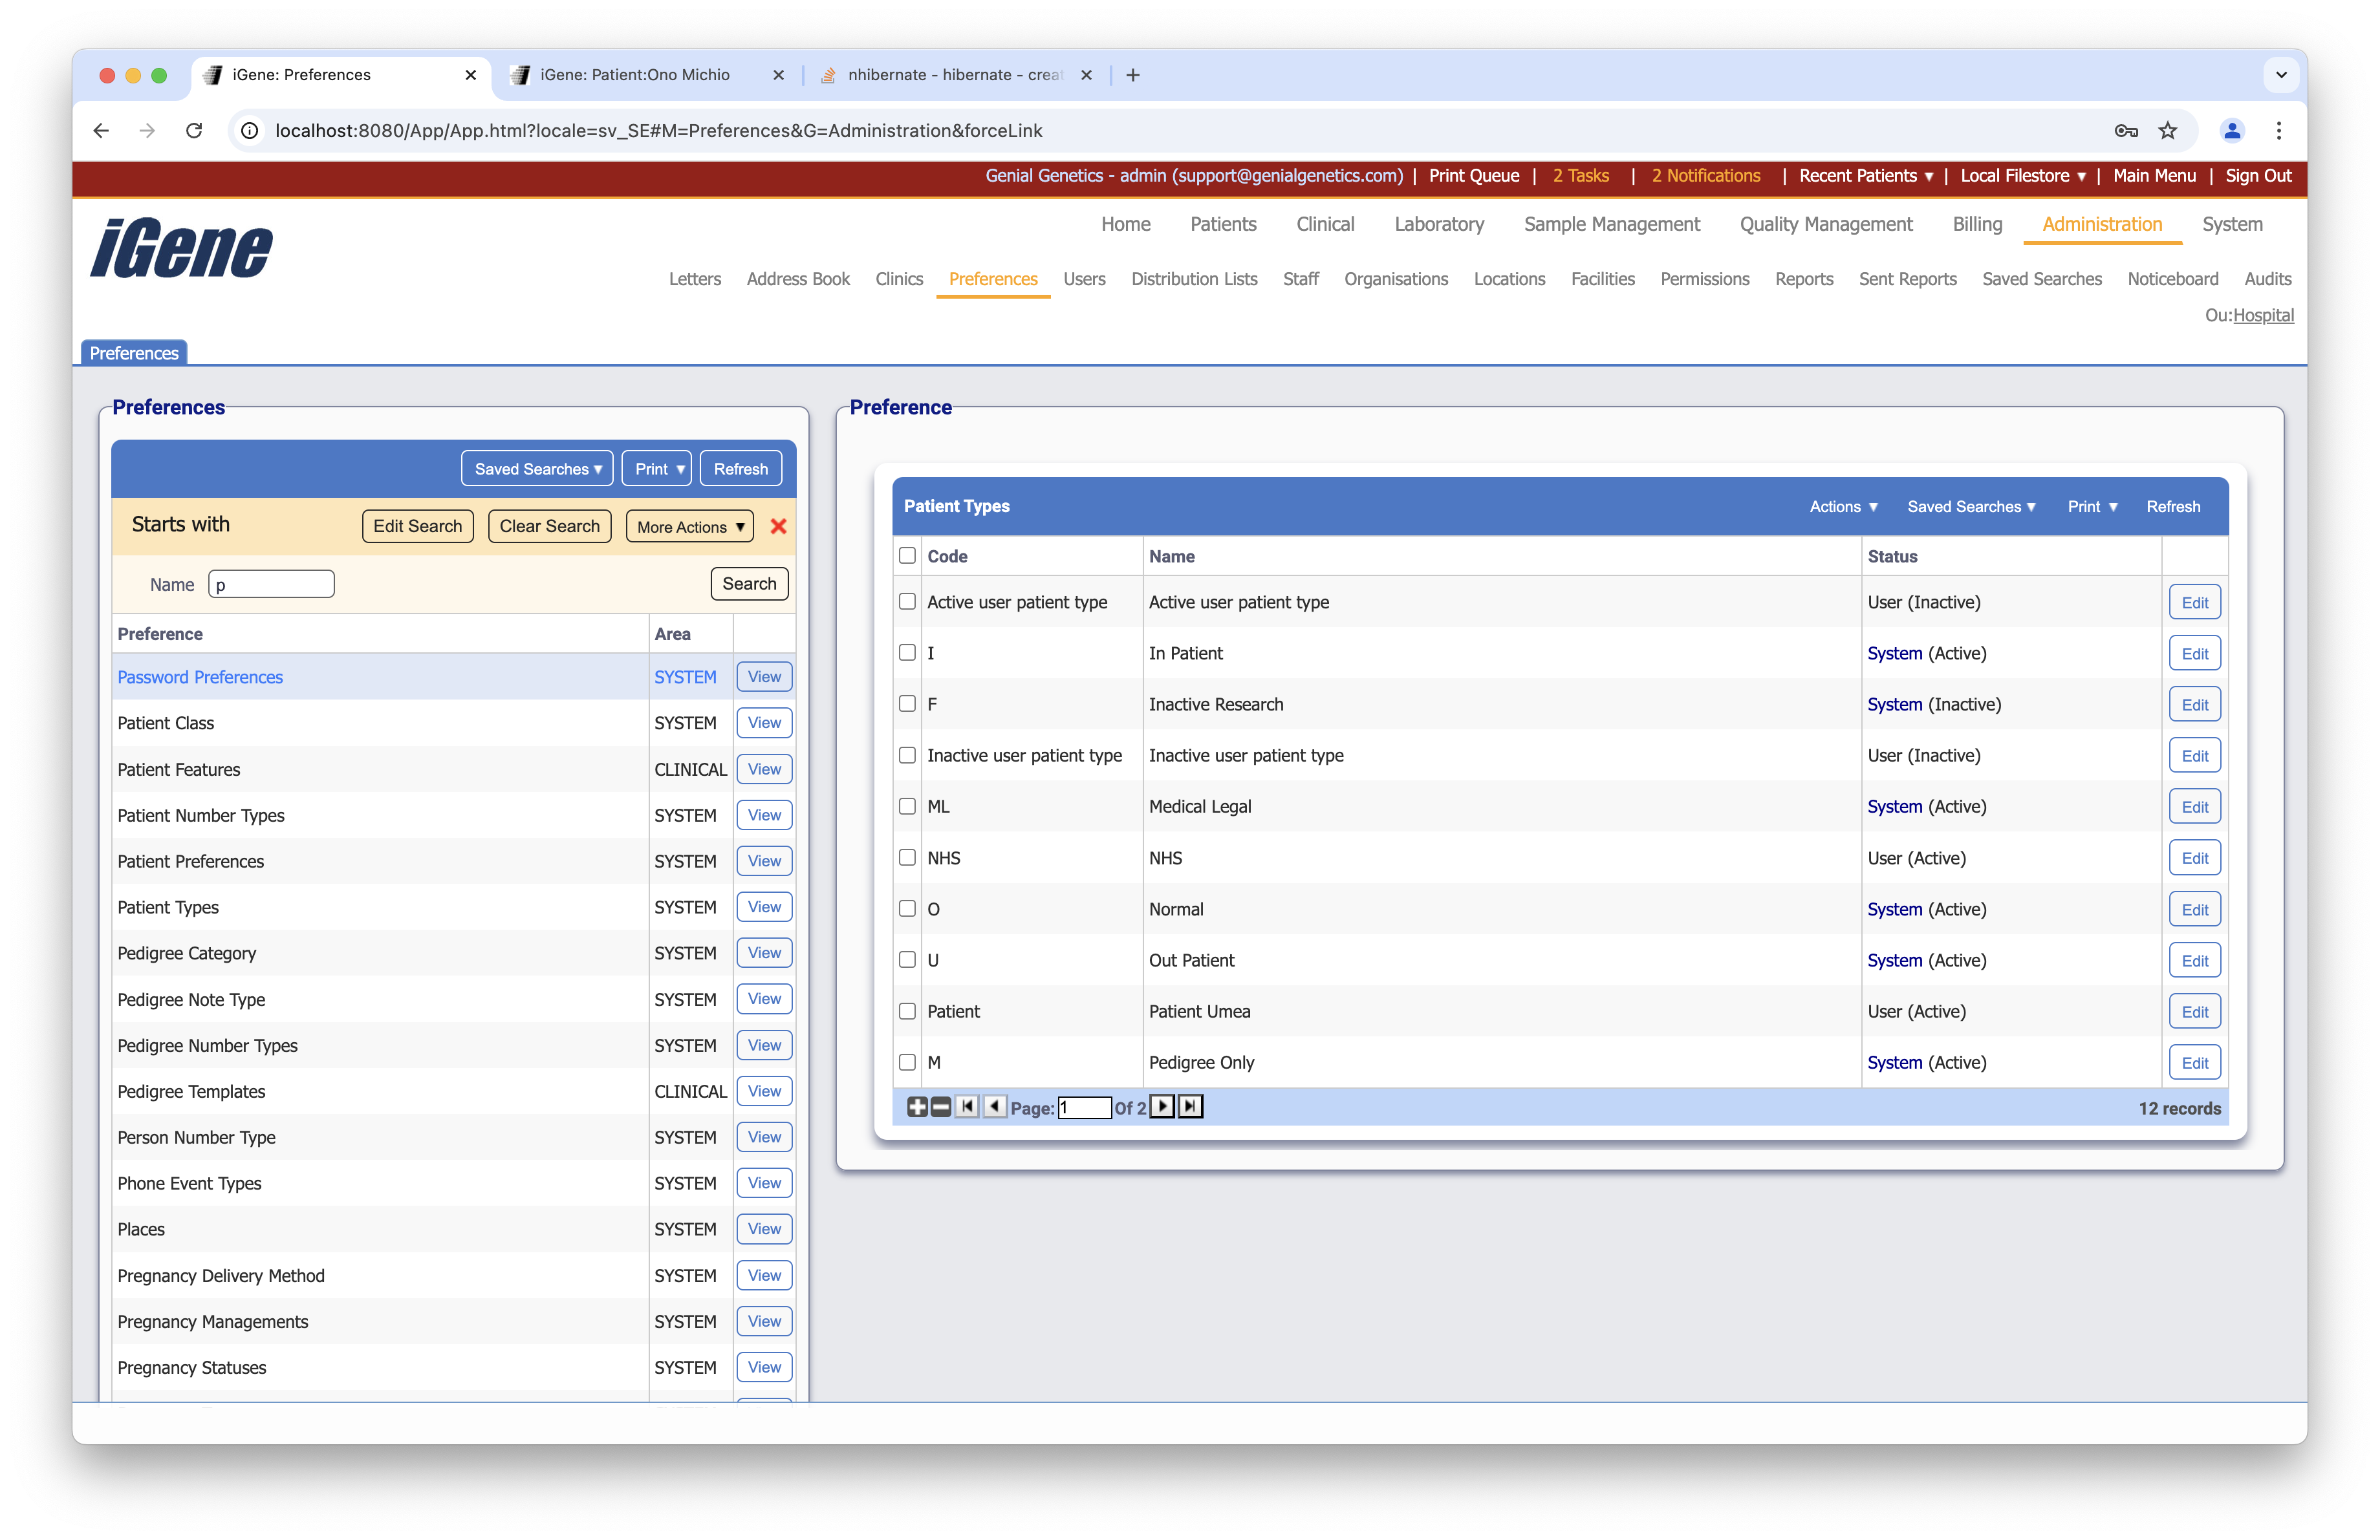
Task: Click the plus icon in pager bar
Action: click(916, 1106)
